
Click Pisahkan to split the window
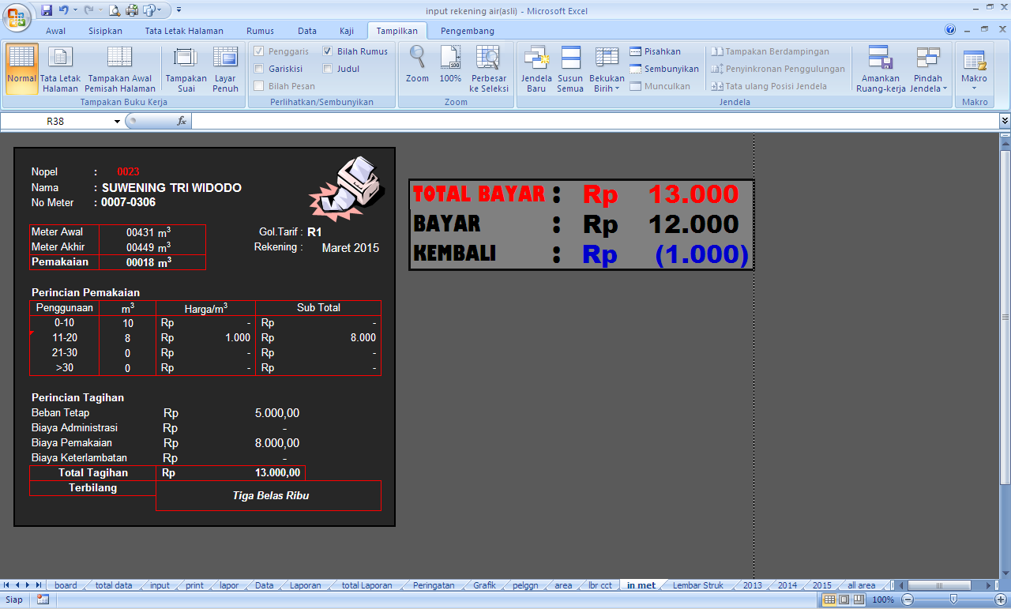click(x=663, y=51)
